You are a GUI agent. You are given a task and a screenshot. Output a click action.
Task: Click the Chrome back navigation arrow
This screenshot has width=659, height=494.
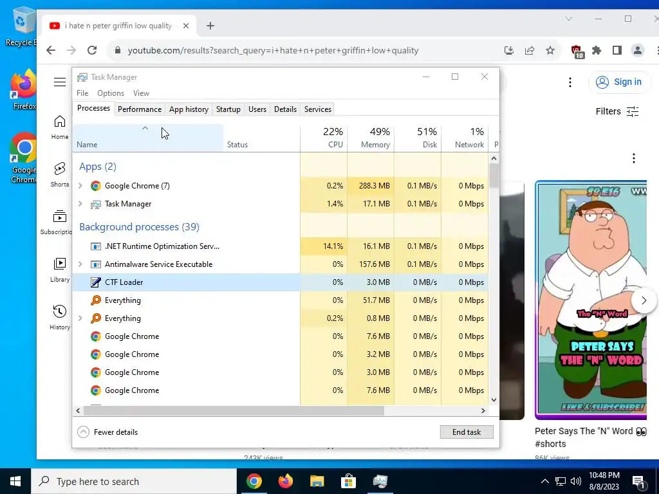tap(51, 50)
